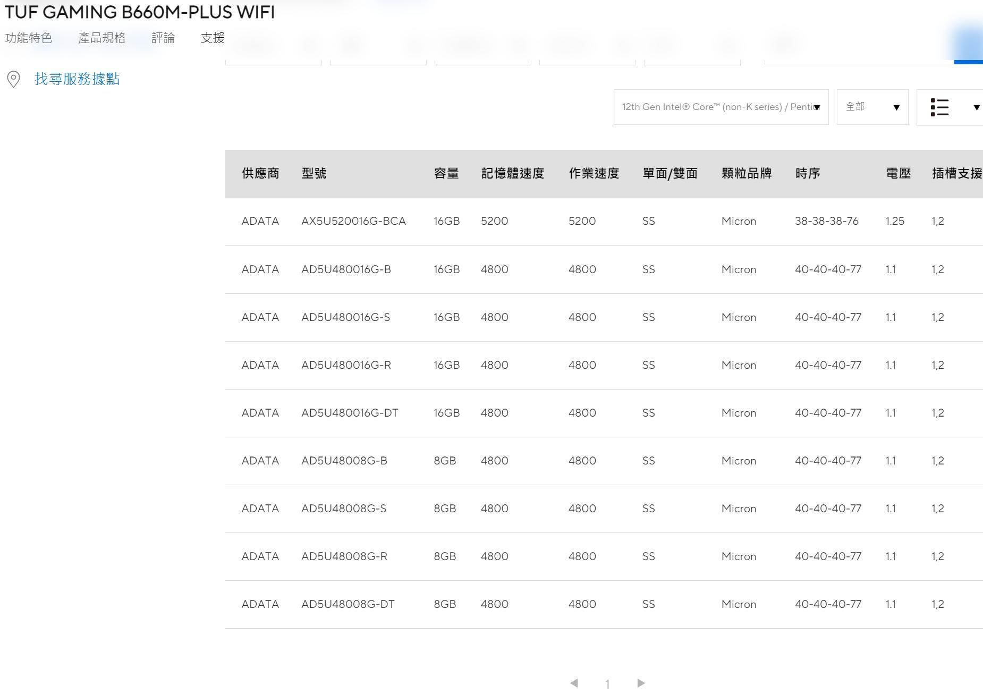Click the 供應商 column header
The width and height of the screenshot is (983, 694).
(260, 174)
